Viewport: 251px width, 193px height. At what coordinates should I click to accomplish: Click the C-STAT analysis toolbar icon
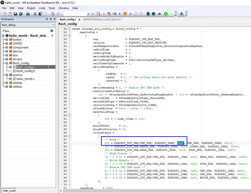click(182, 14)
